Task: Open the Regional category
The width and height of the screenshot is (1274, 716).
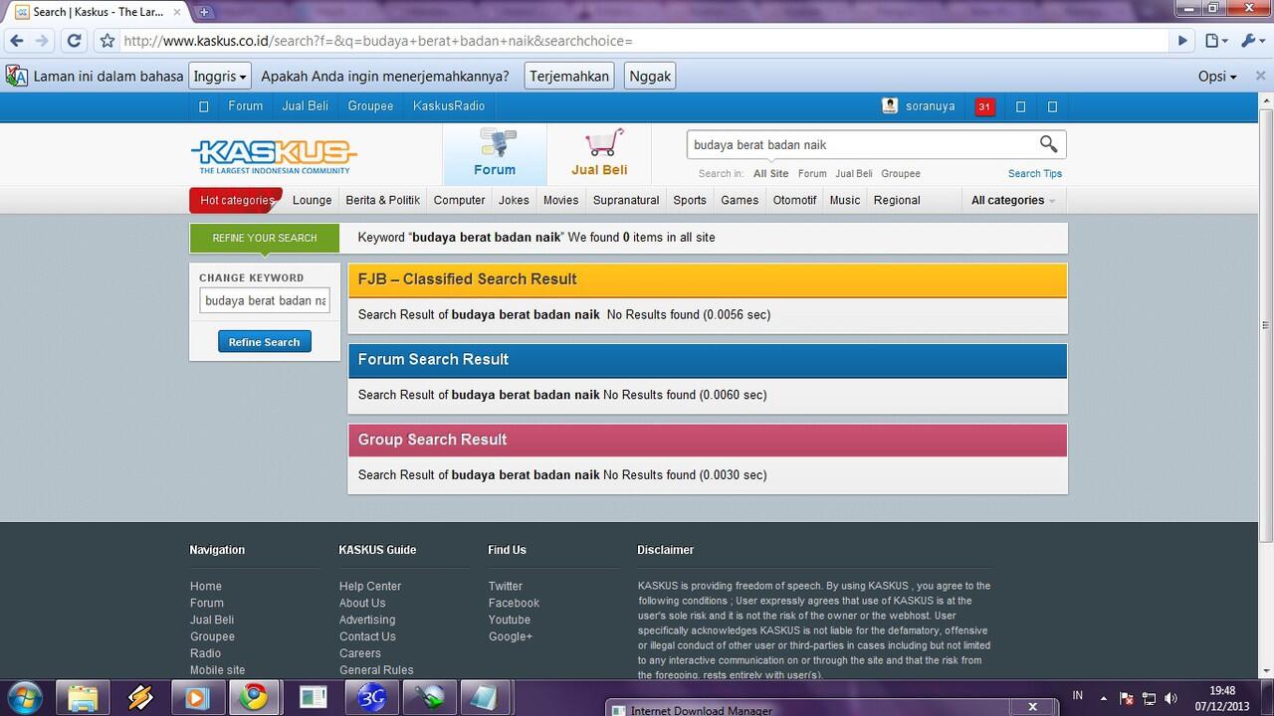Action: (x=897, y=200)
